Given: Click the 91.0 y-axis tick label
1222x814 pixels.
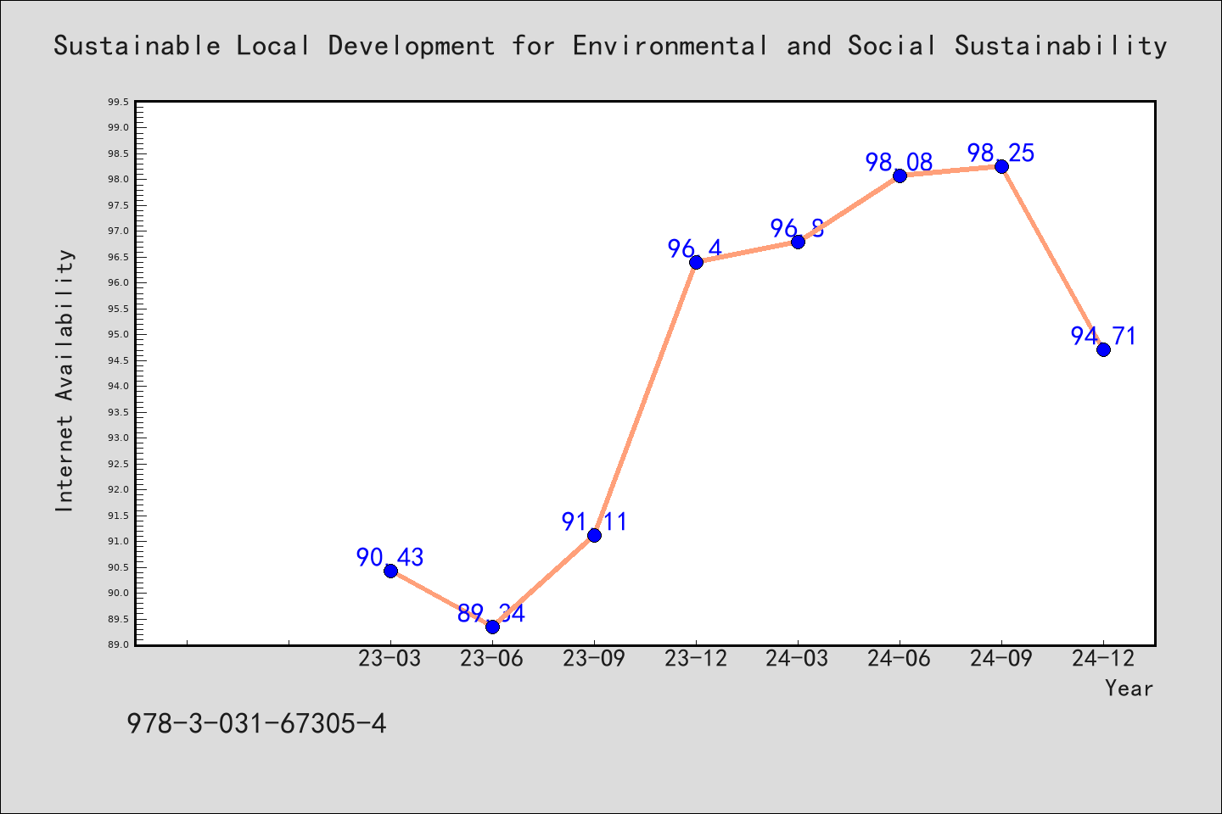Looking at the screenshot, I should click(119, 541).
